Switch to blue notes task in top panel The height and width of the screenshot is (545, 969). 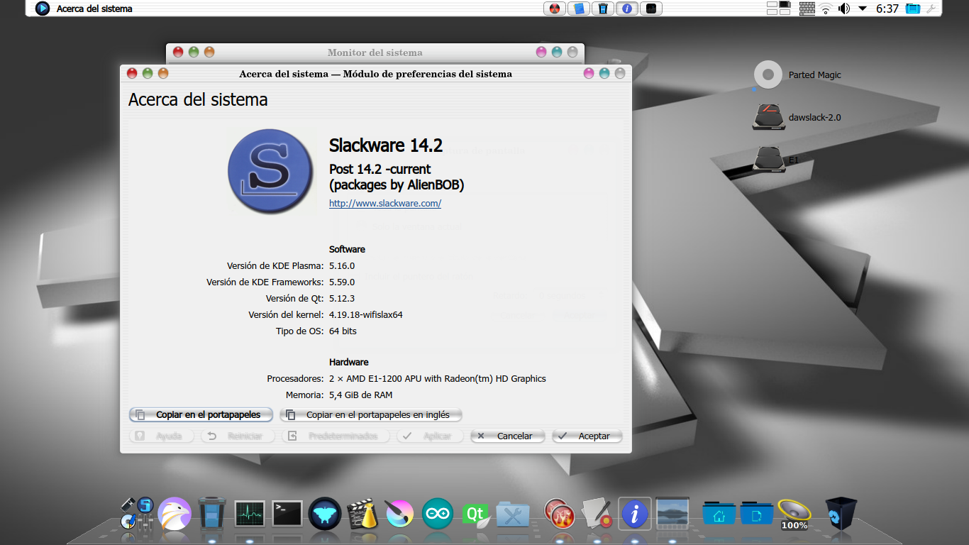click(580, 9)
